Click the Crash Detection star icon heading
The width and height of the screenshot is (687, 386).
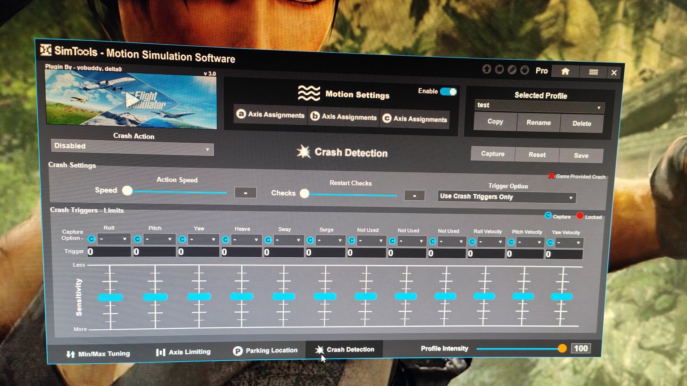tap(304, 151)
